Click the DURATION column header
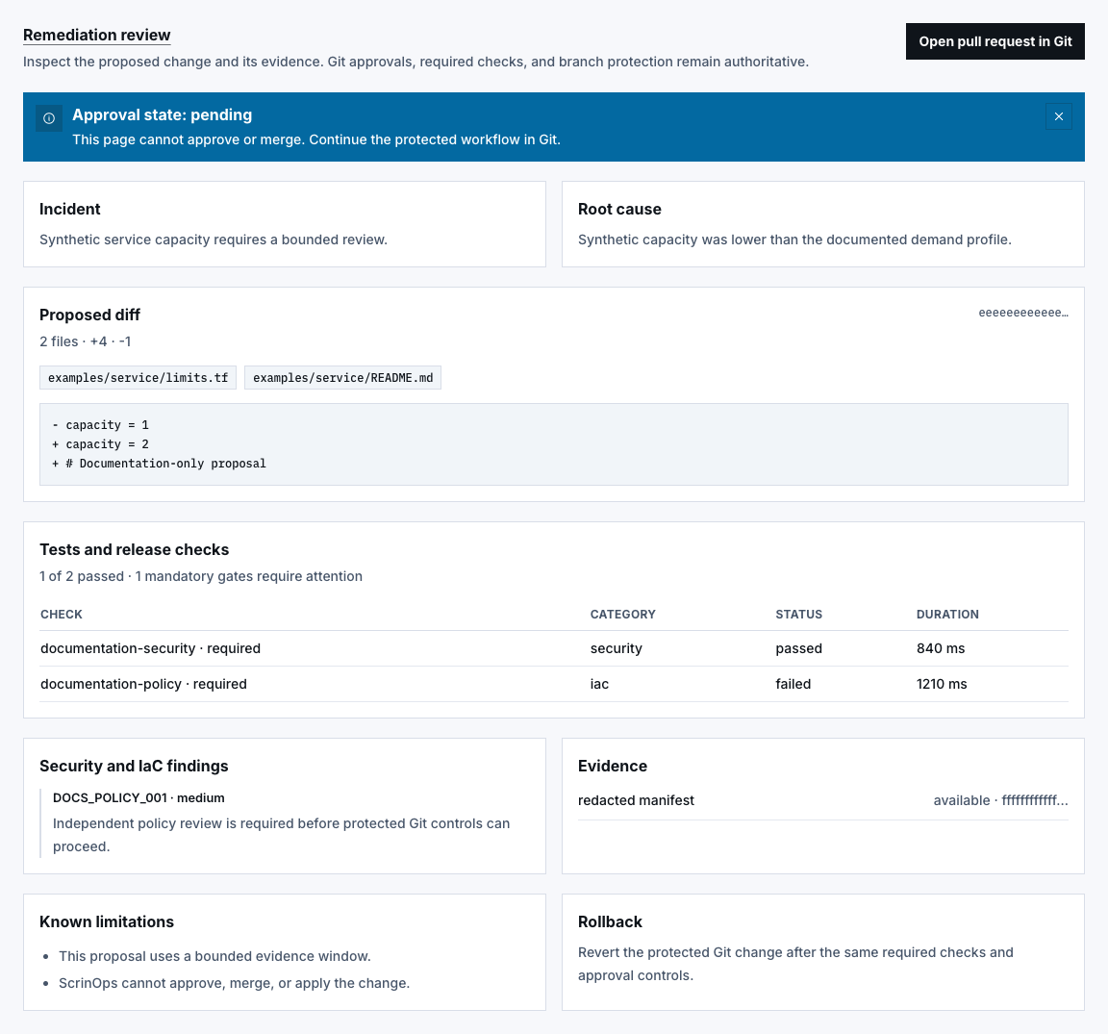The image size is (1108, 1034). click(946, 615)
